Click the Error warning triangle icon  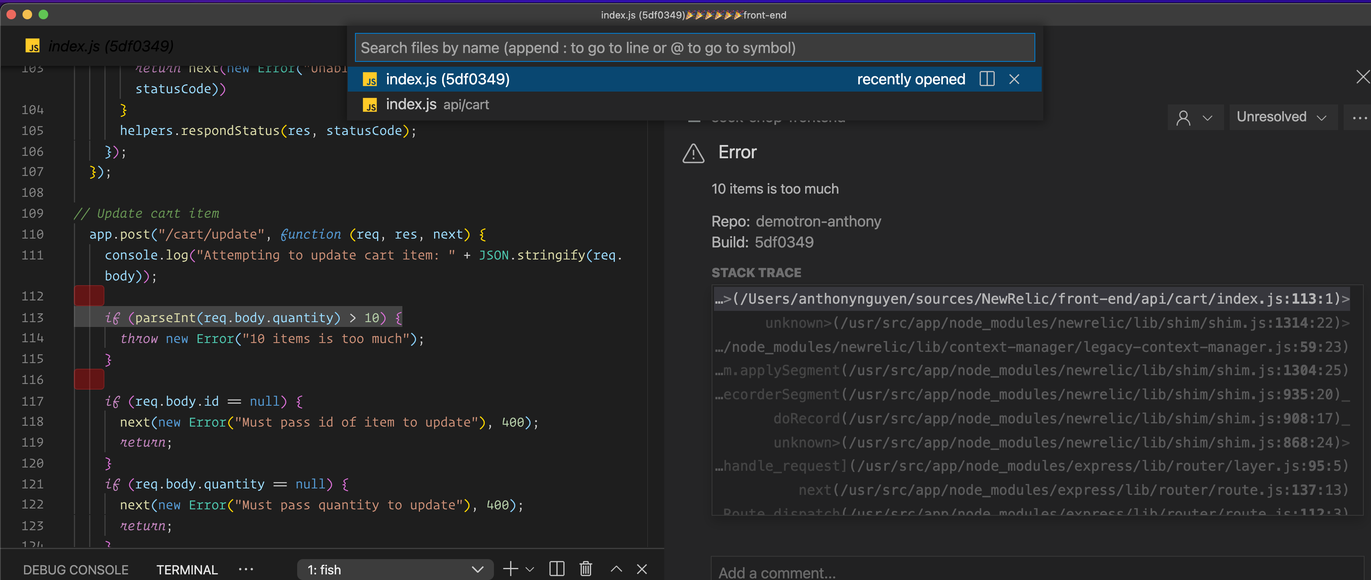(x=693, y=153)
